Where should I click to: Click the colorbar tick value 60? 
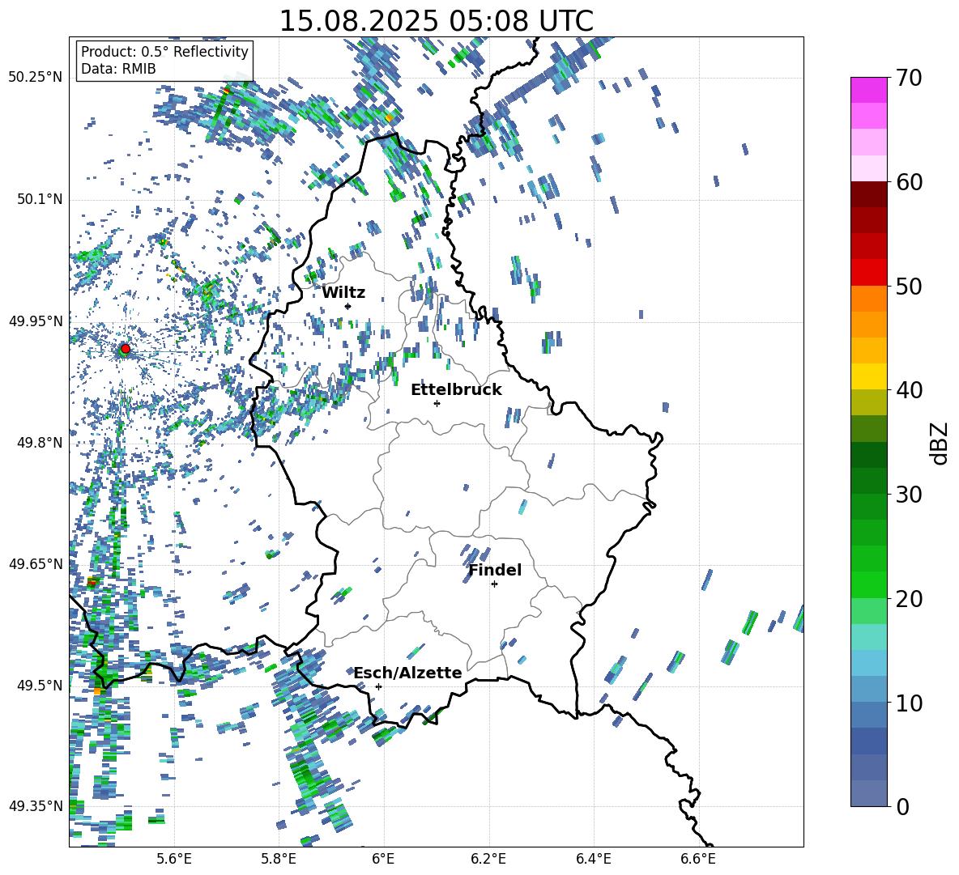tap(908, 182)
